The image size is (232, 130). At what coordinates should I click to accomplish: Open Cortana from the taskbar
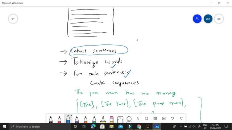[75, 126]
